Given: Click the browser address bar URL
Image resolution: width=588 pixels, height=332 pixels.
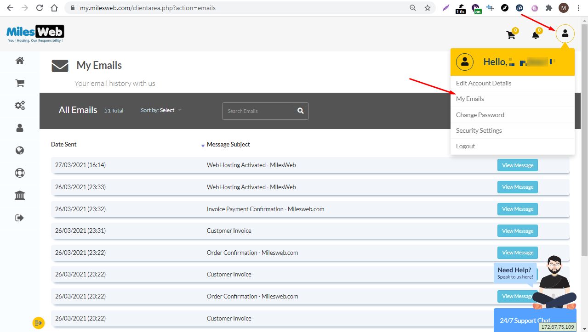Looking at the screenshot, I should click(148, 8).
